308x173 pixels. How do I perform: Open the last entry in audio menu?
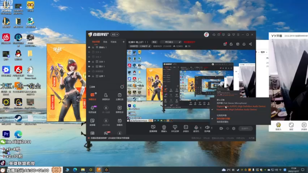223,122
